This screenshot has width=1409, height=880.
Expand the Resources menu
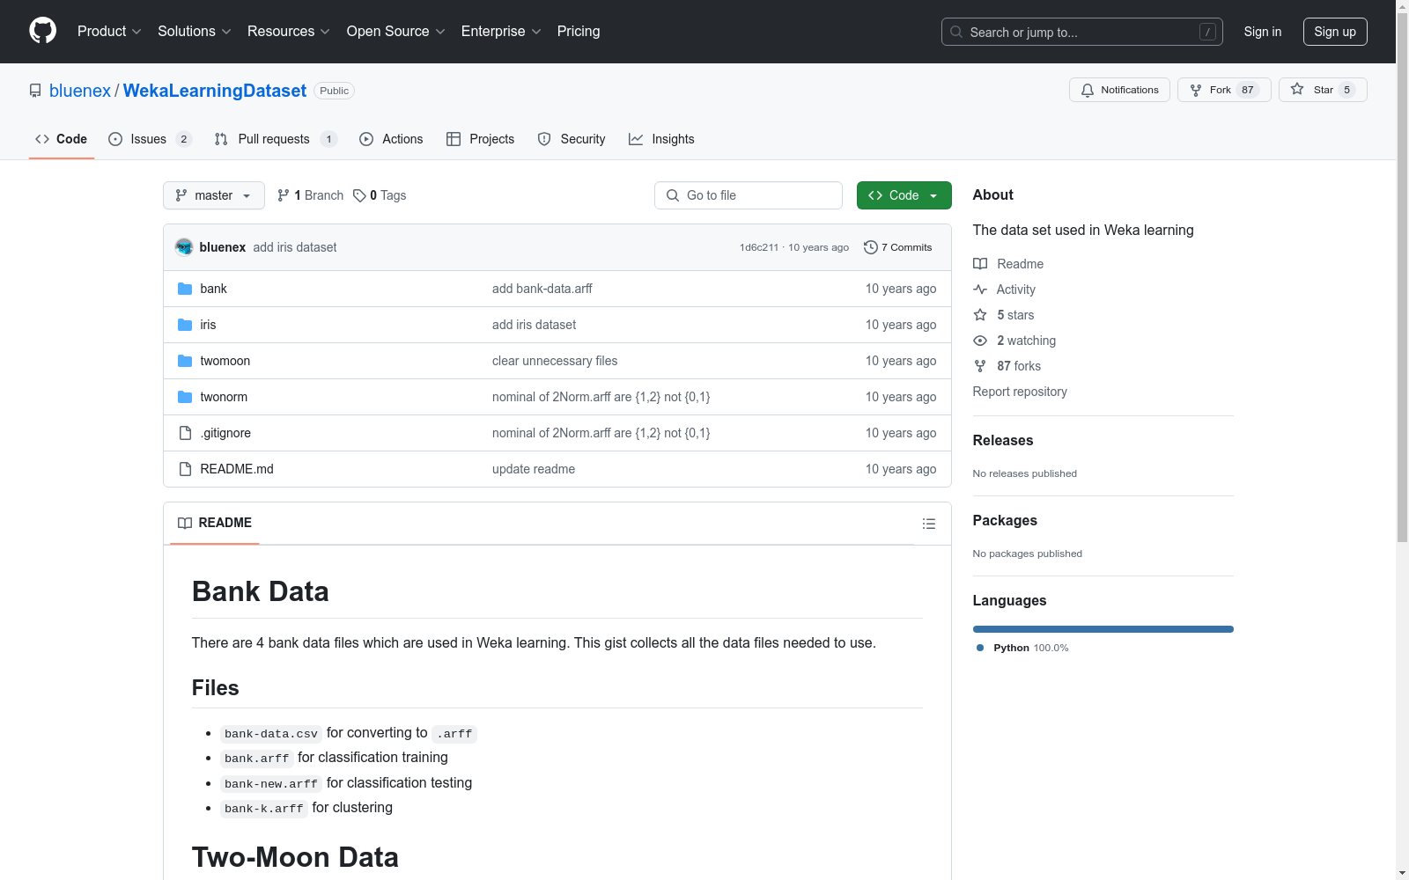tap(289, 31)
